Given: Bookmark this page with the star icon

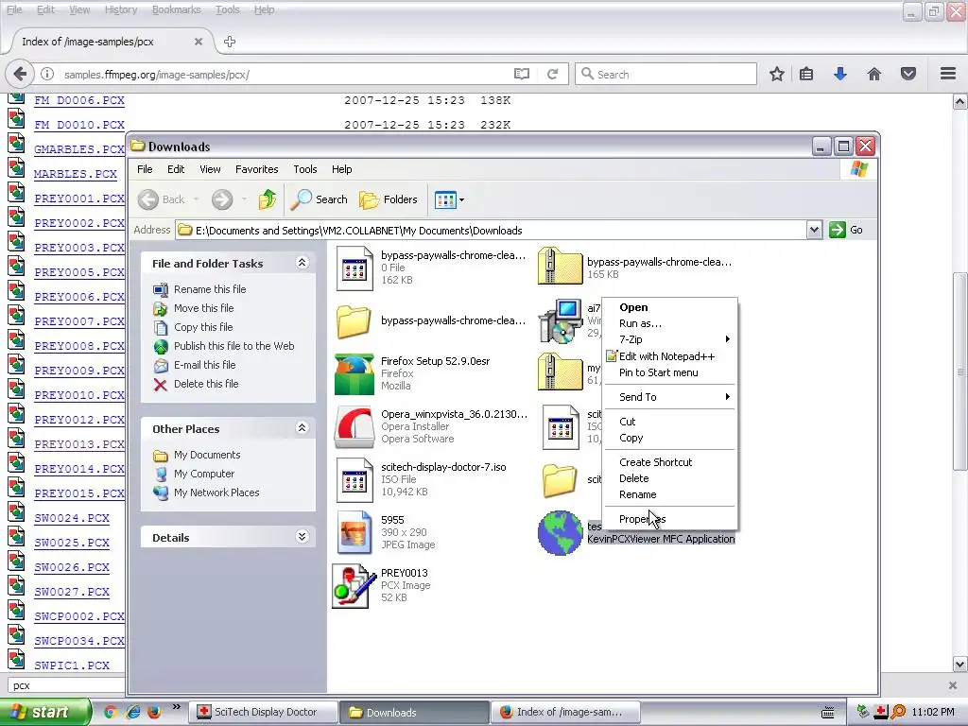Looking at the screenshot, I should coord(777,74).
